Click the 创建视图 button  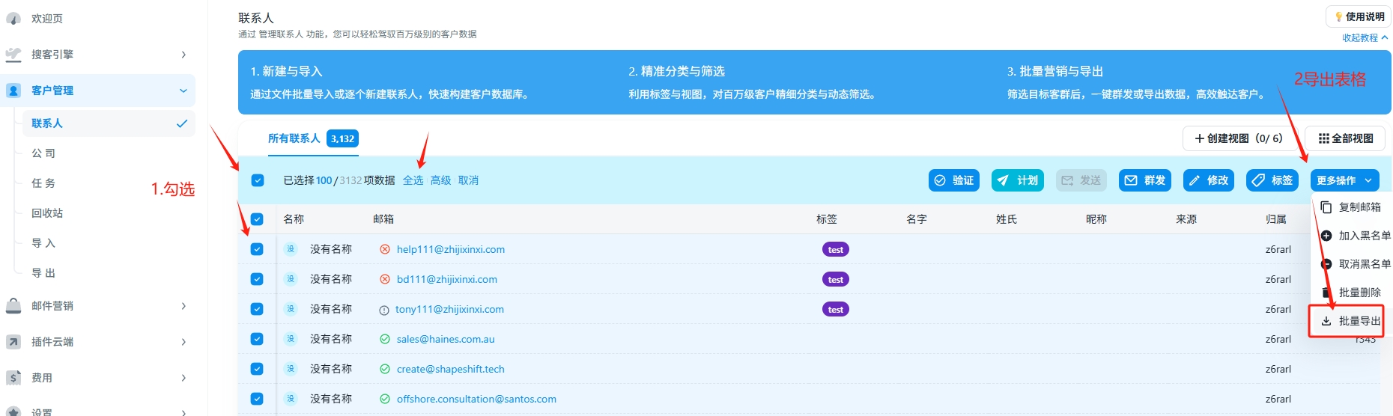coord(1238,138)
